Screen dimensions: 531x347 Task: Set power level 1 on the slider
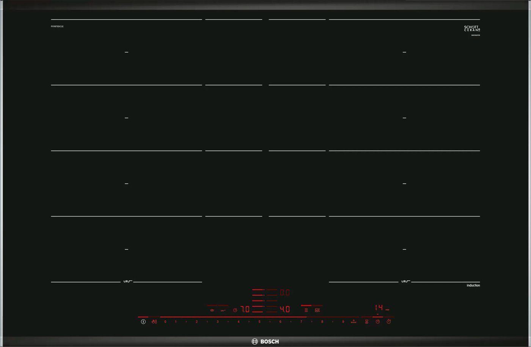[x=176, y=322]
